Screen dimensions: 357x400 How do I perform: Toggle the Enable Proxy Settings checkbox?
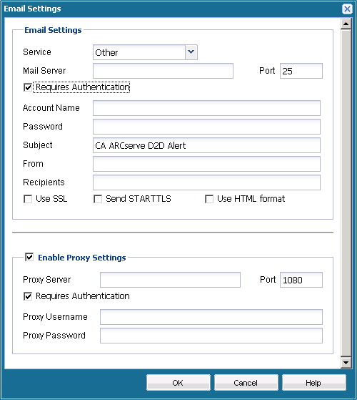click(x=29, y=257)
